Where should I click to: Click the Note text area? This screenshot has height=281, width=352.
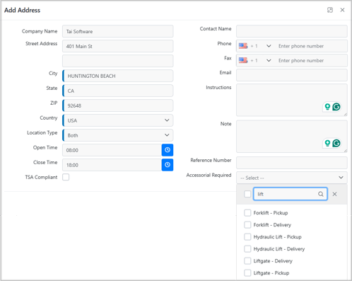(292, 137)
